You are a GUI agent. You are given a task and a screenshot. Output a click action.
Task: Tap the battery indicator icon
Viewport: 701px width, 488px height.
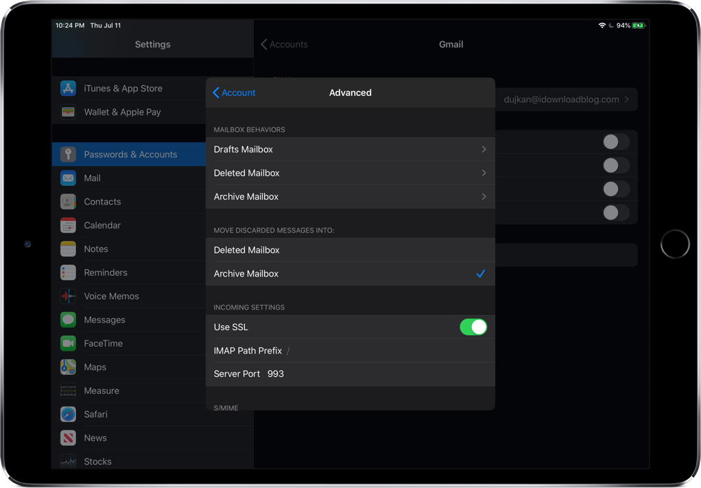tap(639, 25)
